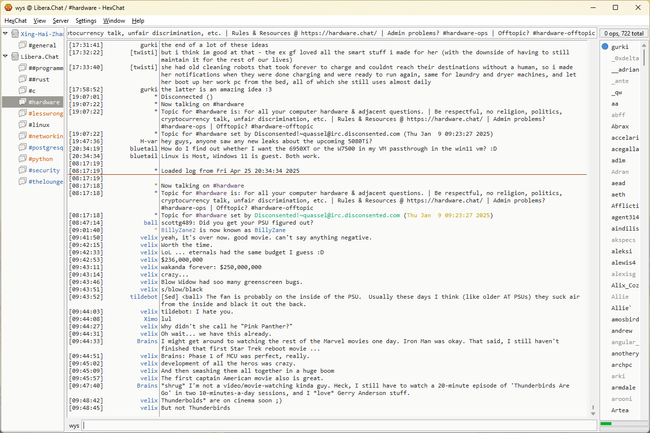Viewport: 650px width, 433px height.
Task: Click the '0 ops, 722 total' user count
Action: pyautogui.click(x=624, y=34)
